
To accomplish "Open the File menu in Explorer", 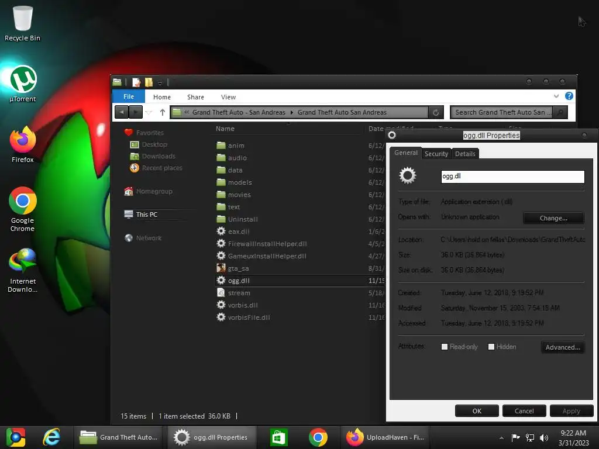I will coord(129,96).
